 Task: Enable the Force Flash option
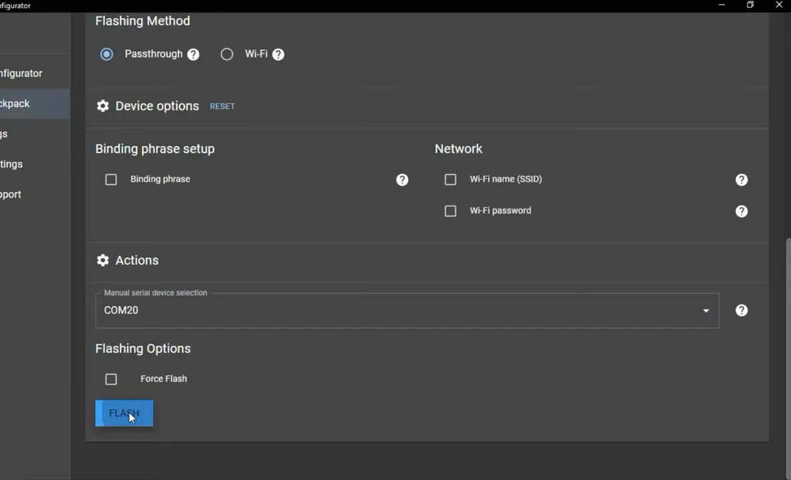click(111, 379)
